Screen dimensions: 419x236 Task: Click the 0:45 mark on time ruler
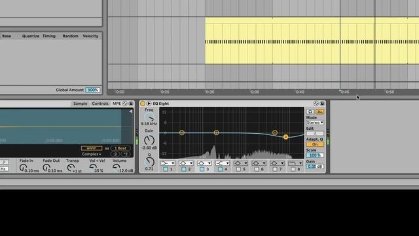click(x=345, y=92)
